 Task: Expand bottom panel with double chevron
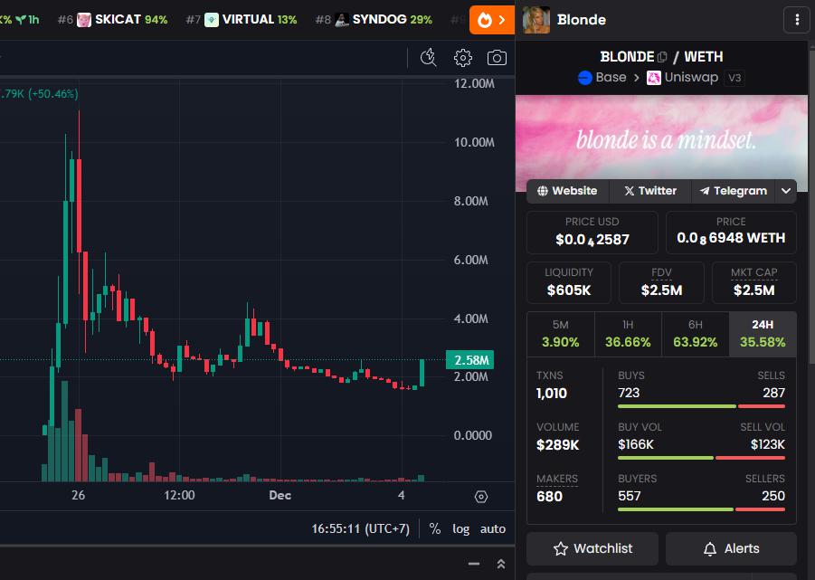(x=501, y=564)
